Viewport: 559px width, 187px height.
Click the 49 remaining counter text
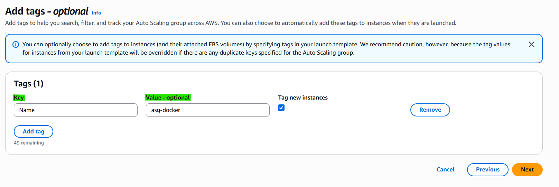pos(29,143)
